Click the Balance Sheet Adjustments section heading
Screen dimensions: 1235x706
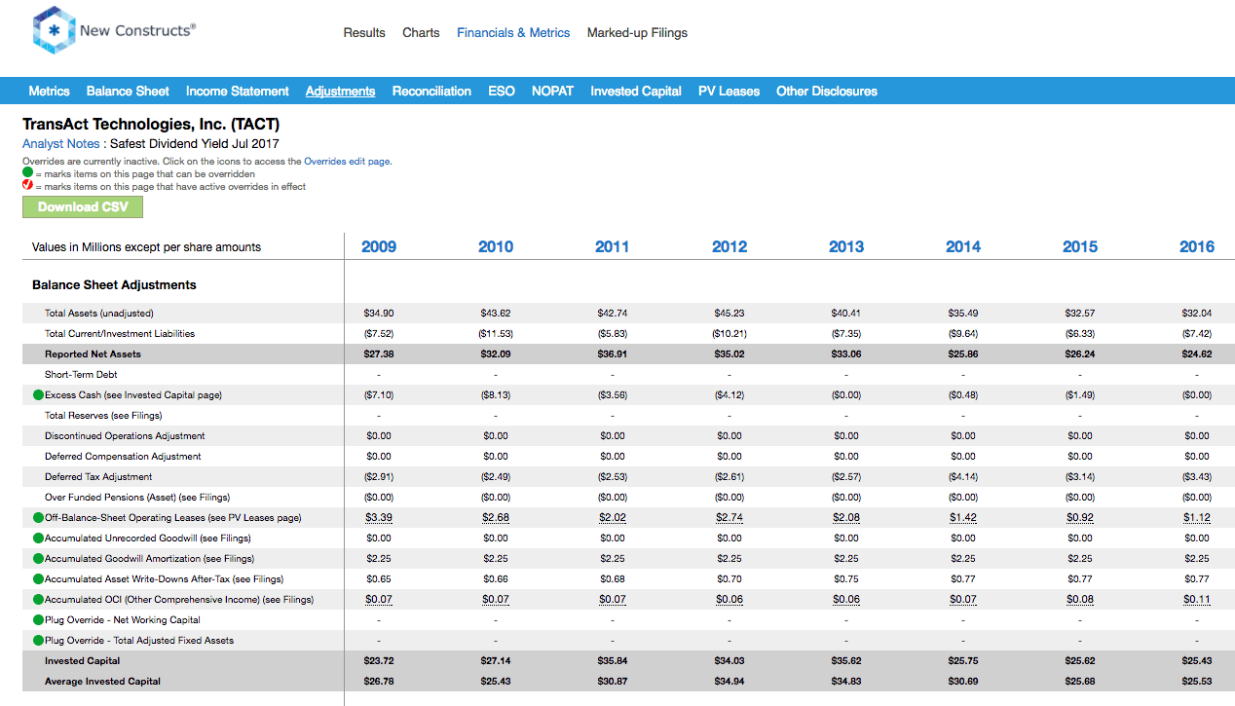click(x=114, y=285)
